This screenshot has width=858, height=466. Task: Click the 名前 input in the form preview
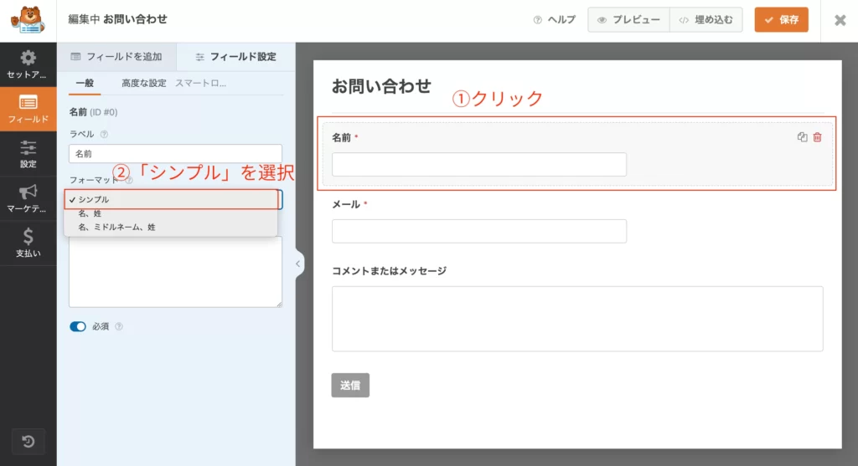coord(479,165)
